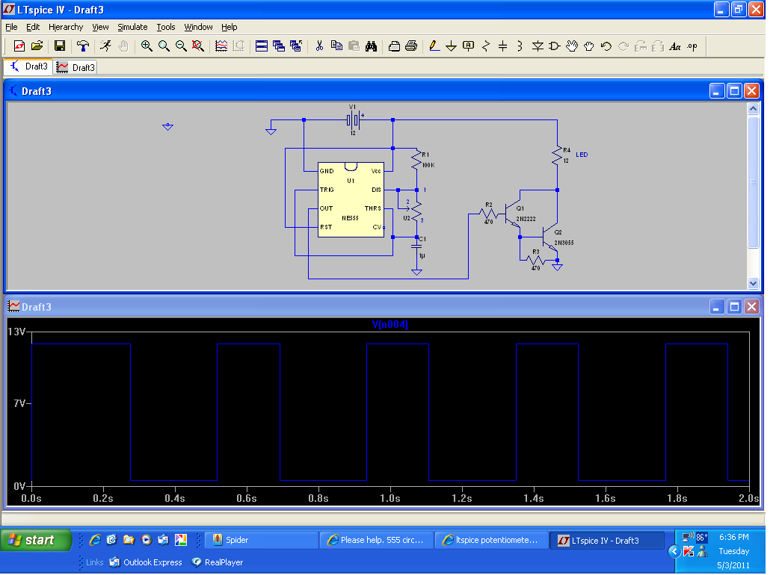The height and width of the screenshot is (575, 779).
Task: Run the simulation with the running man icon
Action: pyautogui.click(x=106, y=46)
